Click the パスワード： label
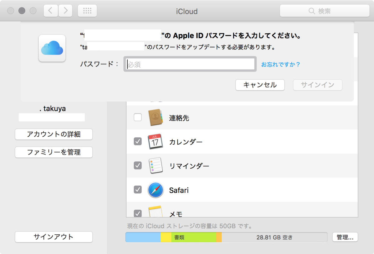This screenshot has height=254, width=374. pos(99,64)
